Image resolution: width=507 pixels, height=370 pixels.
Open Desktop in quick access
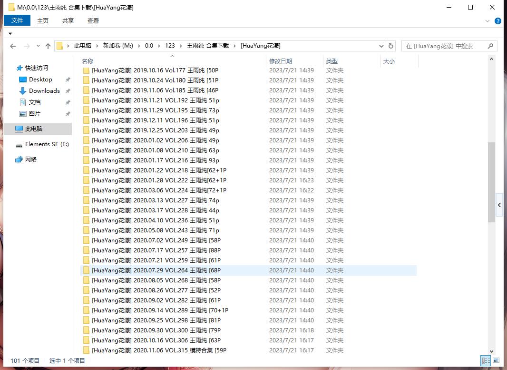[40, 80]
